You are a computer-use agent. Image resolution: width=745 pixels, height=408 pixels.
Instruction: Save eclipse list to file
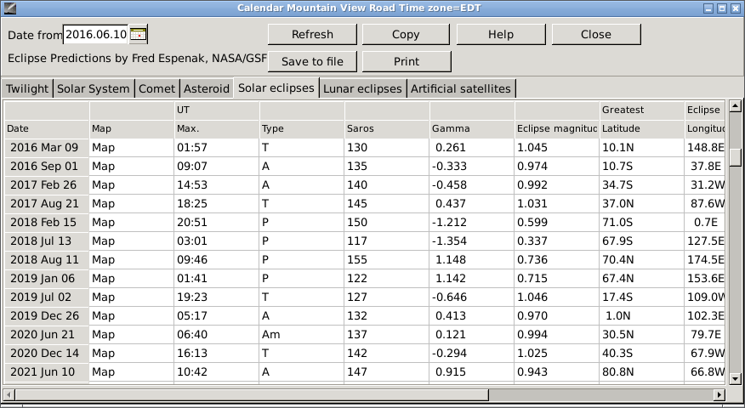[312, 61]
